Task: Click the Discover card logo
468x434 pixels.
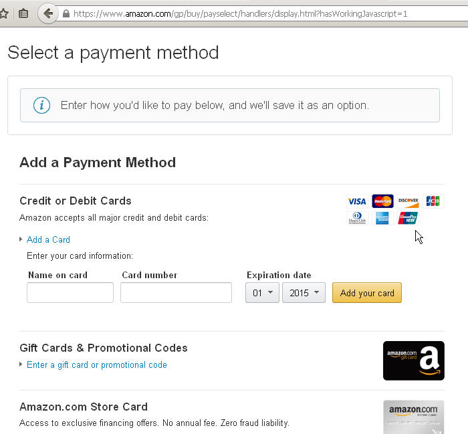Action: coord(408,201)
